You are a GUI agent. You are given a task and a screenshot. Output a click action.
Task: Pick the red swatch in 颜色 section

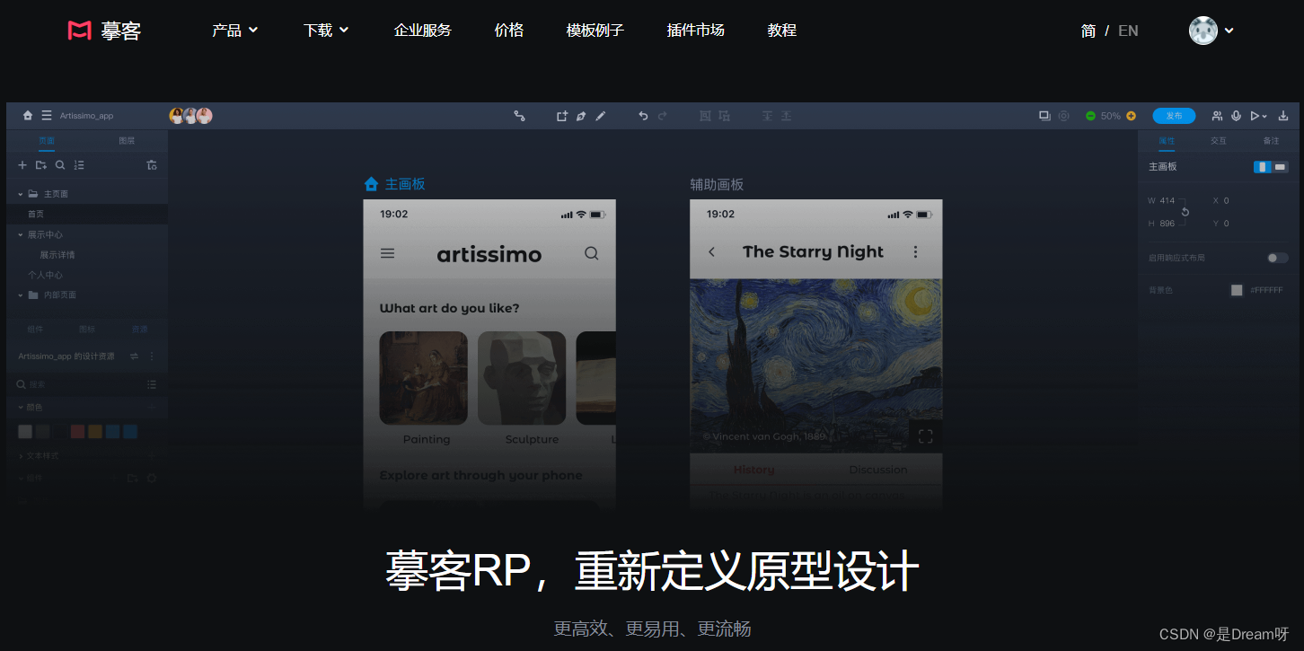point(77,432)
